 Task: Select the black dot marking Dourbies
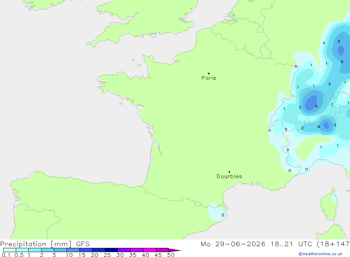click(229, 172)
